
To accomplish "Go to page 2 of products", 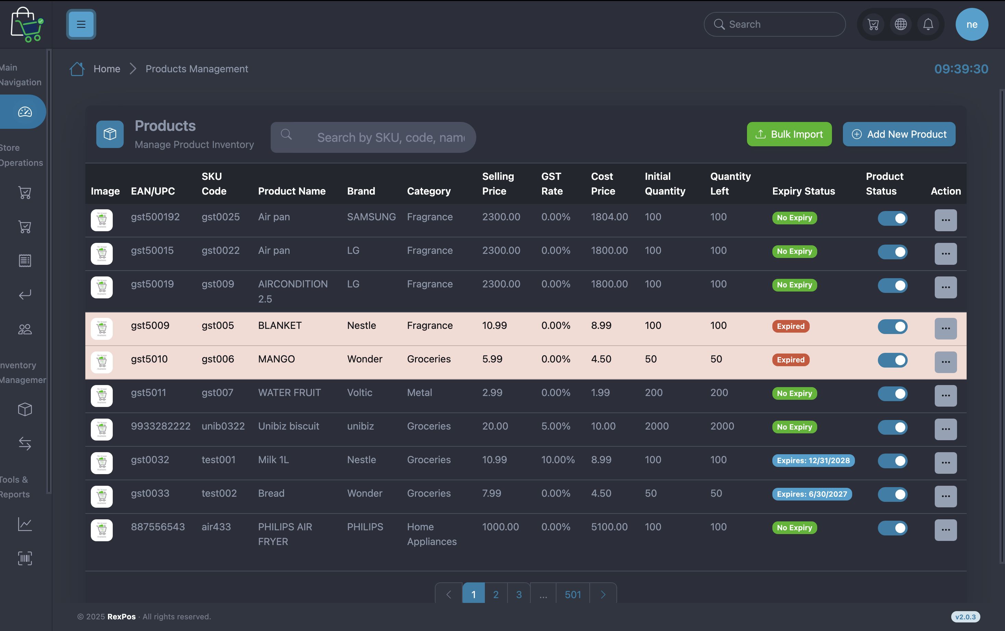I will (496, 594).
